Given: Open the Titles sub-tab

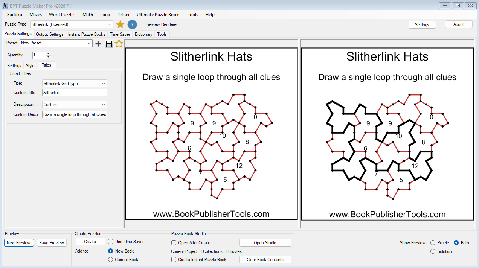Looking at the screenshot, I should click(47, 65).
